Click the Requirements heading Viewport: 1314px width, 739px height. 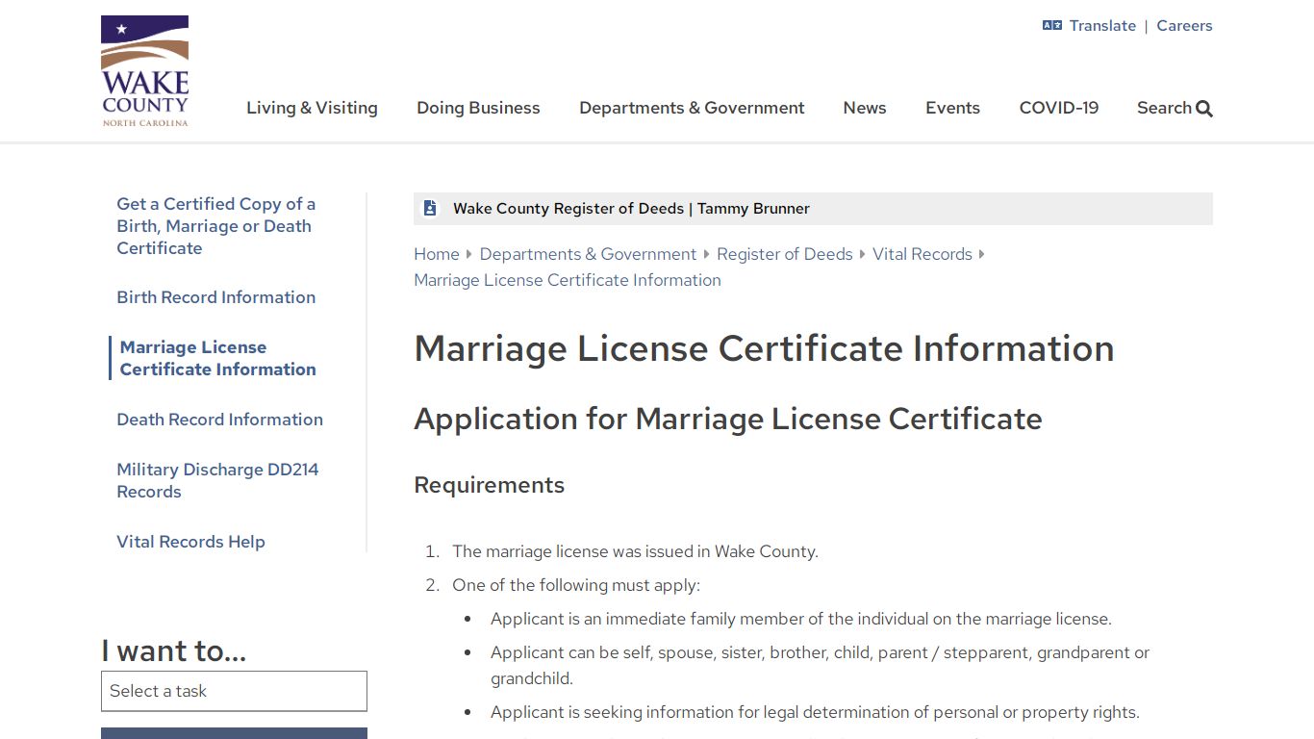(x=489, y=485)
